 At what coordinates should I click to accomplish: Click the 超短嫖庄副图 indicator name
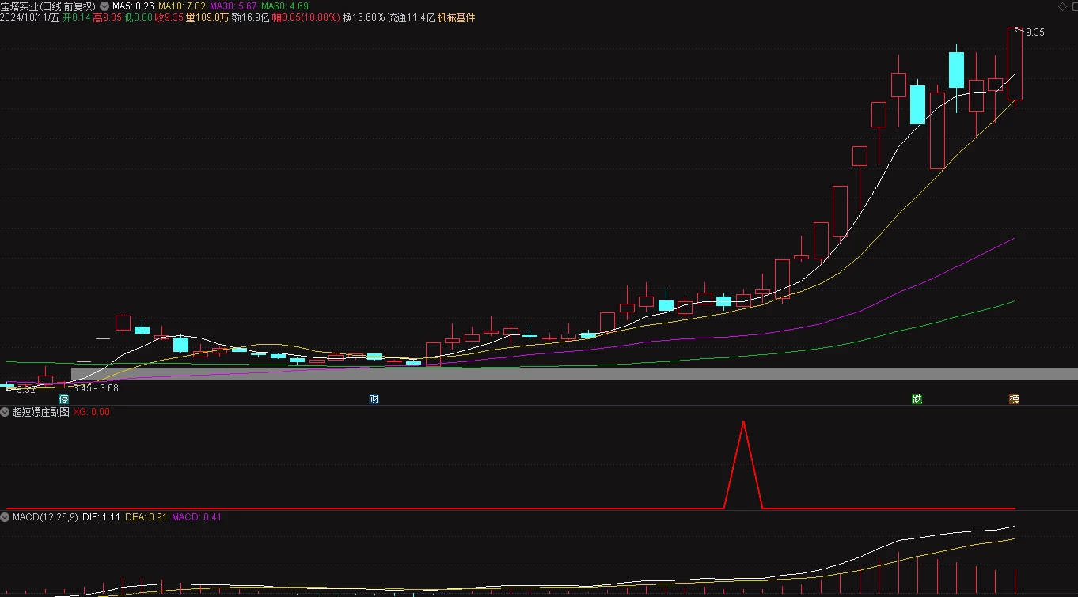point(40,412)
